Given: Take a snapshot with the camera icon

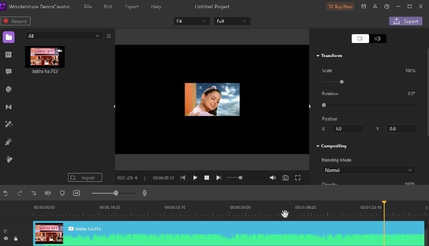Looking at the screenshot, I should pos(285,178).
